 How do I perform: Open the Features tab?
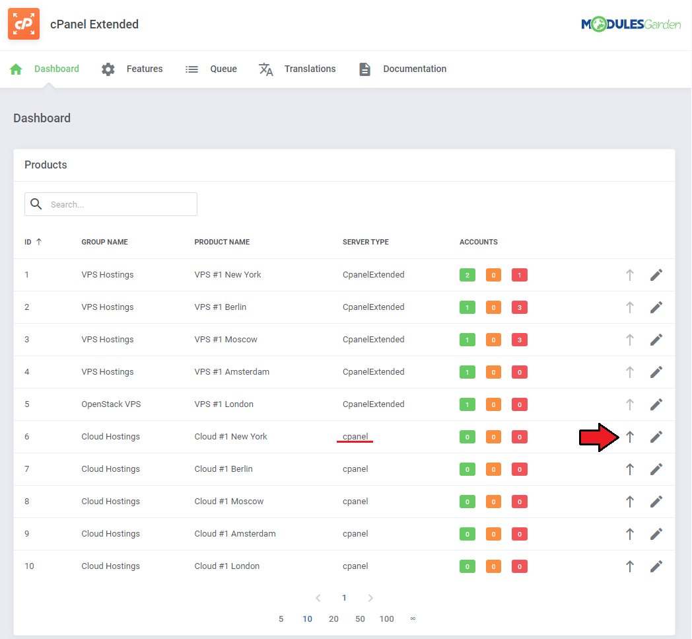[x=145, y=69]
